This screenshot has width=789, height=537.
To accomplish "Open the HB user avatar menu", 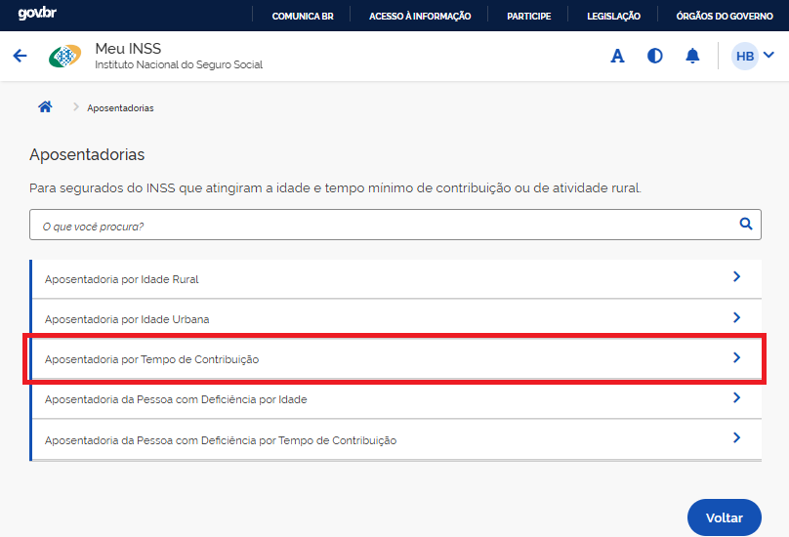I will click(x=744, y=57).
